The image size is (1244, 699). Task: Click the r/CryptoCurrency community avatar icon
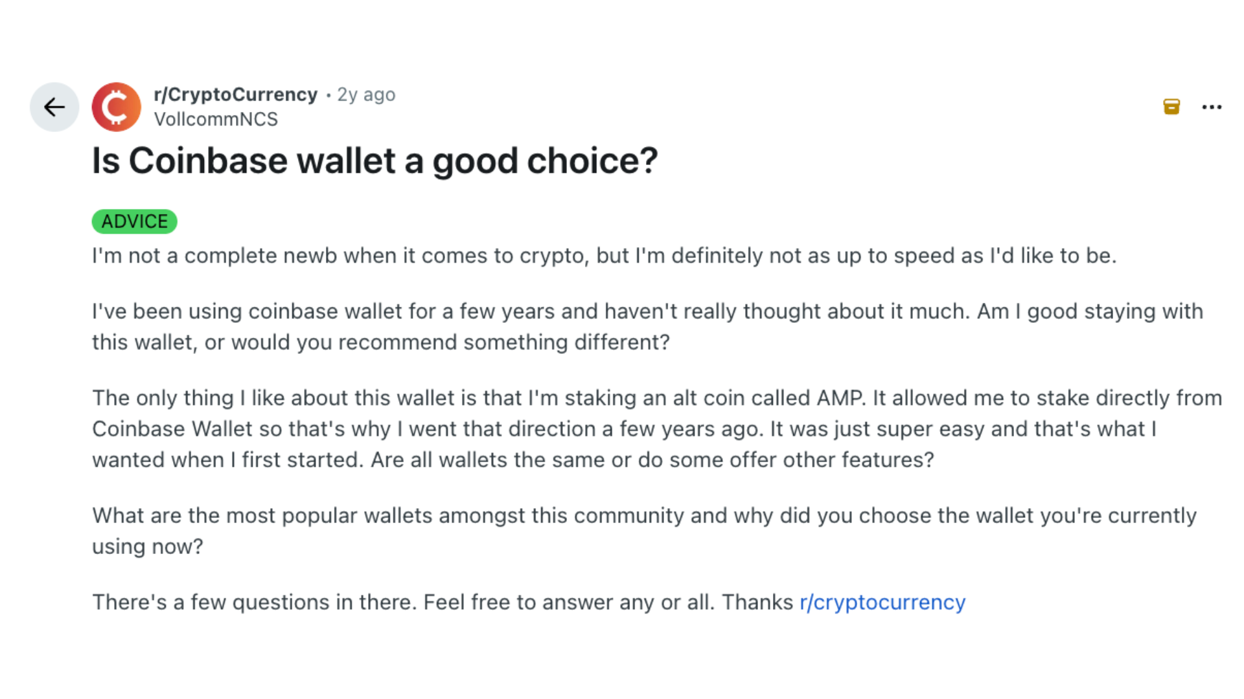(x=117, y=107)
